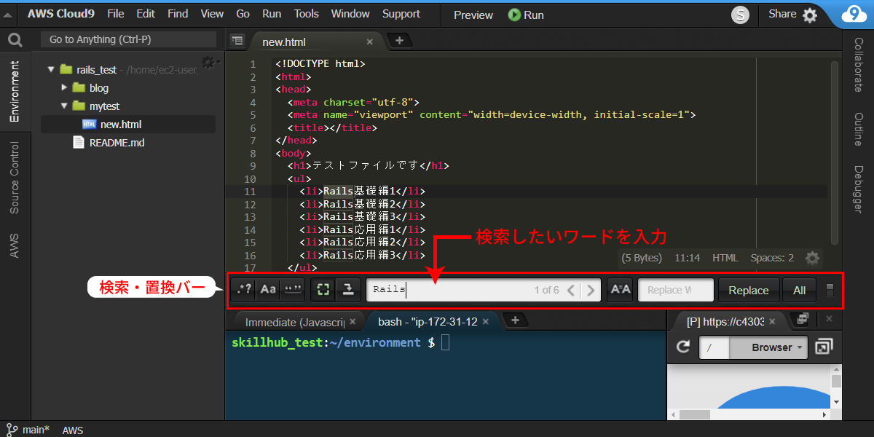Click the Replace With input field

[x=676, y=290]
